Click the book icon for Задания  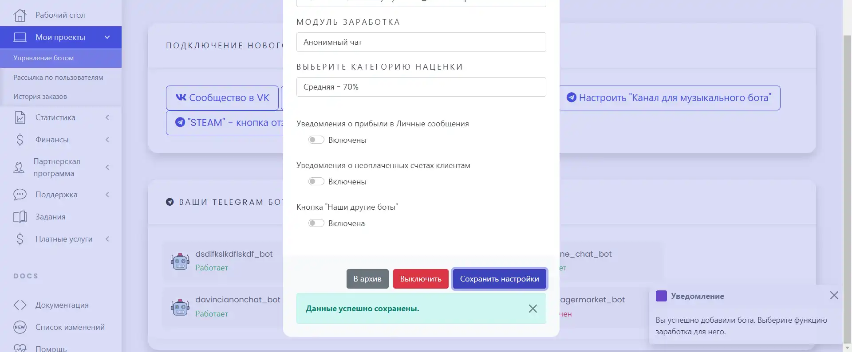pyautogui.click(x=20, y=217)
